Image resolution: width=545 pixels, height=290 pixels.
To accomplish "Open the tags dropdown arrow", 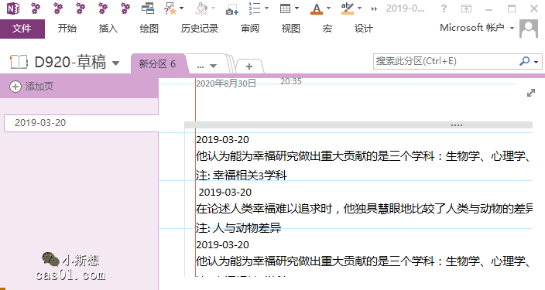I will (x=181, y=9).
